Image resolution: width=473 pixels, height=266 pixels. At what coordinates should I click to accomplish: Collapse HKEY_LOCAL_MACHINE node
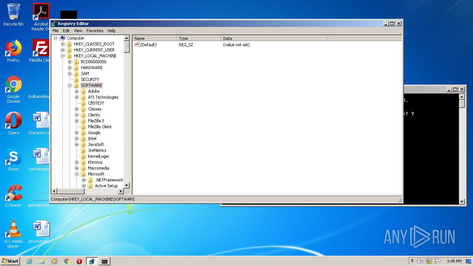point(62,56)
